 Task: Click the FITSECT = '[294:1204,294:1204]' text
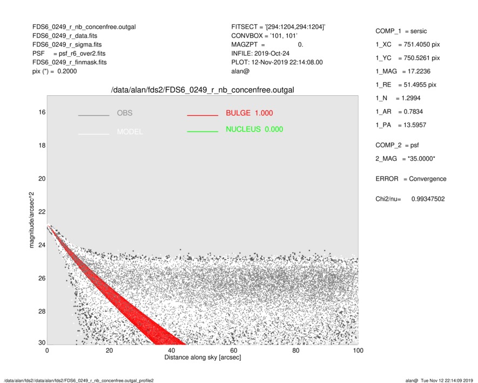pos(278,27)
